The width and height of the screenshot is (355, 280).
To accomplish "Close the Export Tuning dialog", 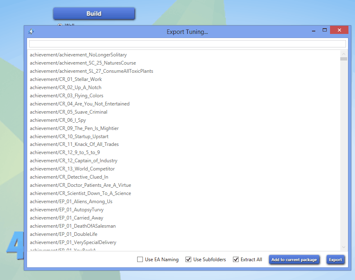I will (339, 30).
